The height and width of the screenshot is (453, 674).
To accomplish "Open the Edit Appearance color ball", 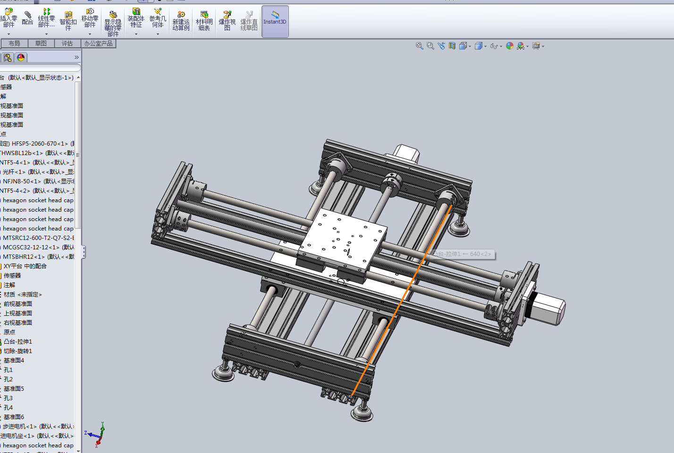I will coord(509,46).
